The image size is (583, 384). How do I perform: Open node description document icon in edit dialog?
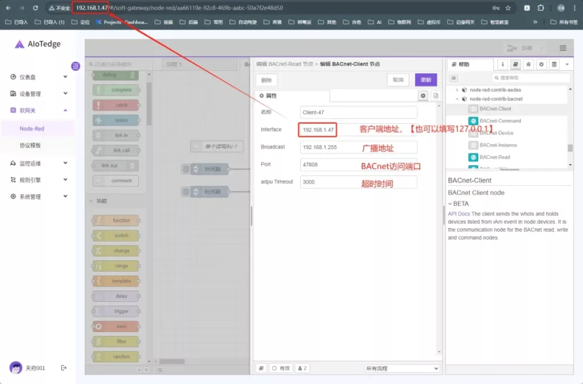(436, 96)
